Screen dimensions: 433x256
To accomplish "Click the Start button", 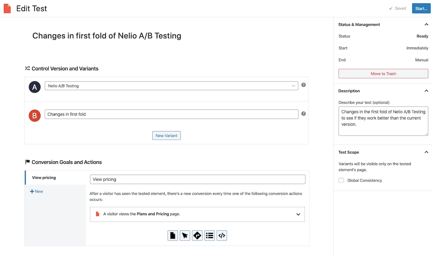I will pos(421,8).
